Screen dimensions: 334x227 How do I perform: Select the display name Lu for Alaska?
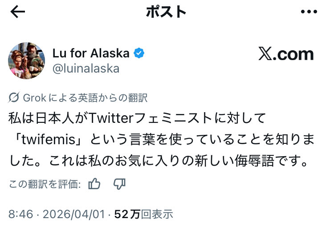point(91,54)
